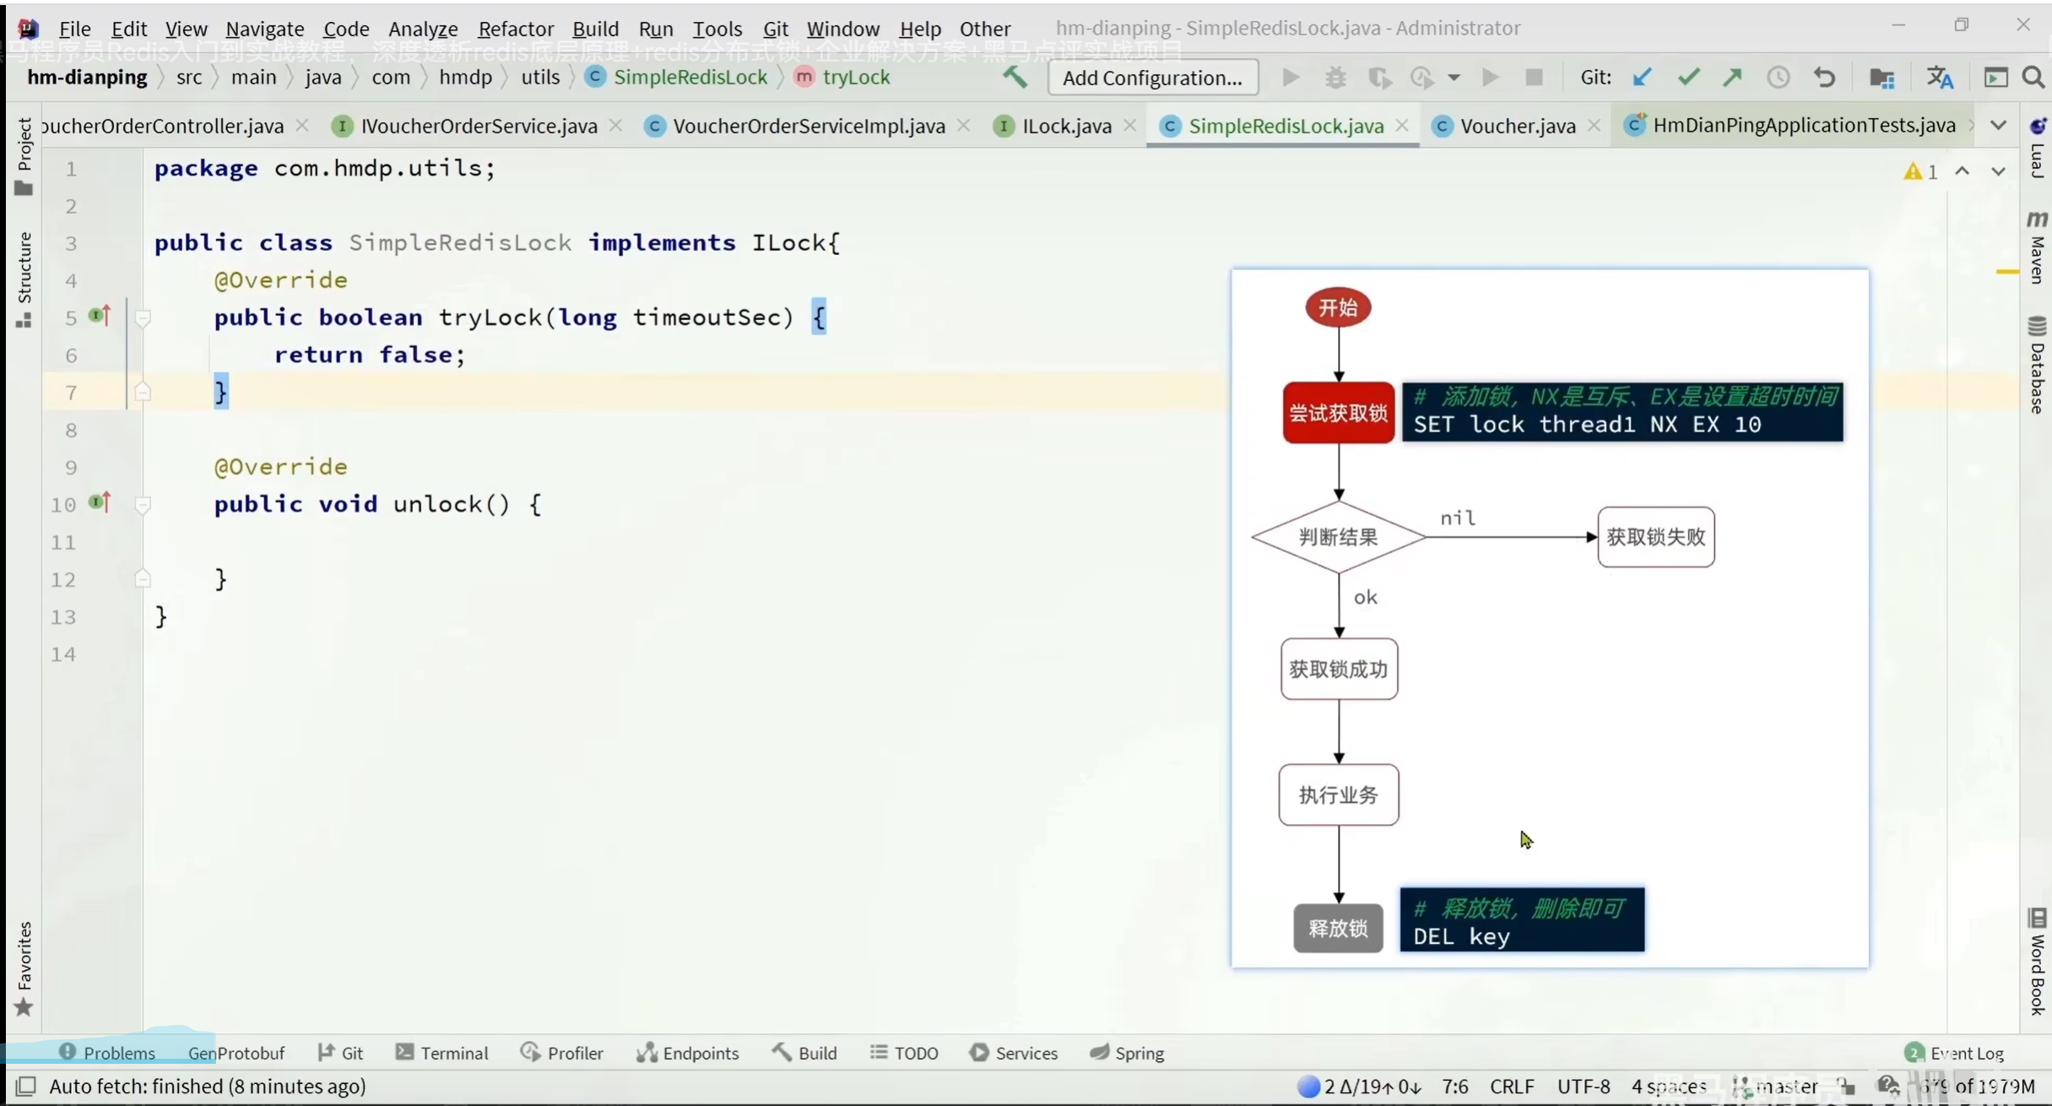2052x1106 pixels.
Task: Click Git update project arrow icon
Action: click(x=1642, y=78)
